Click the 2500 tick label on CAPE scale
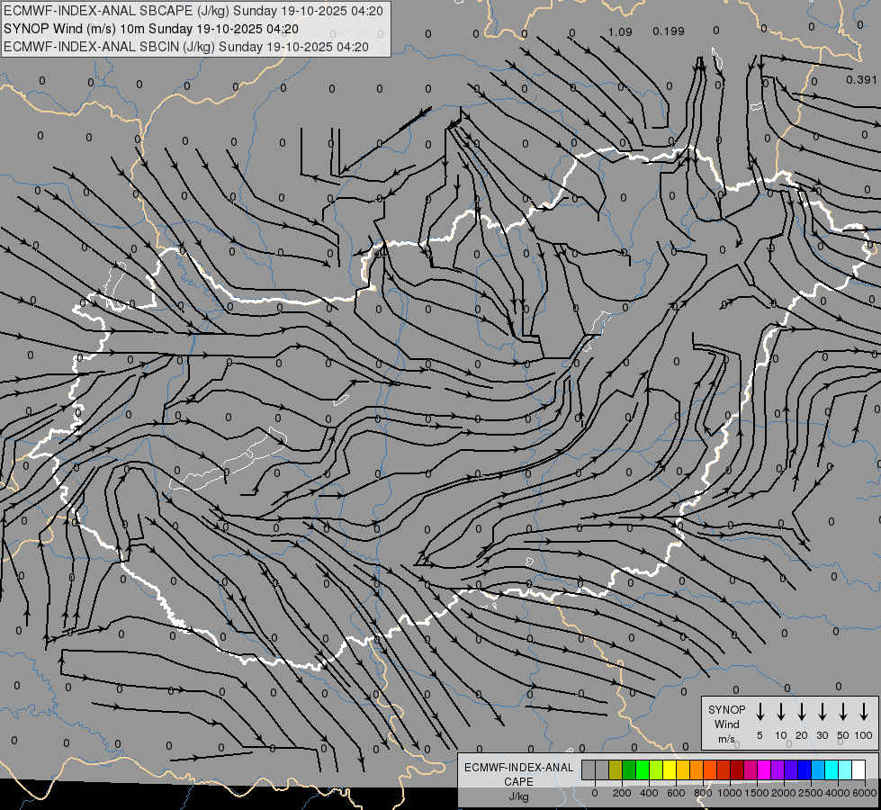The image size is (881, 810). tap(811, 793)
